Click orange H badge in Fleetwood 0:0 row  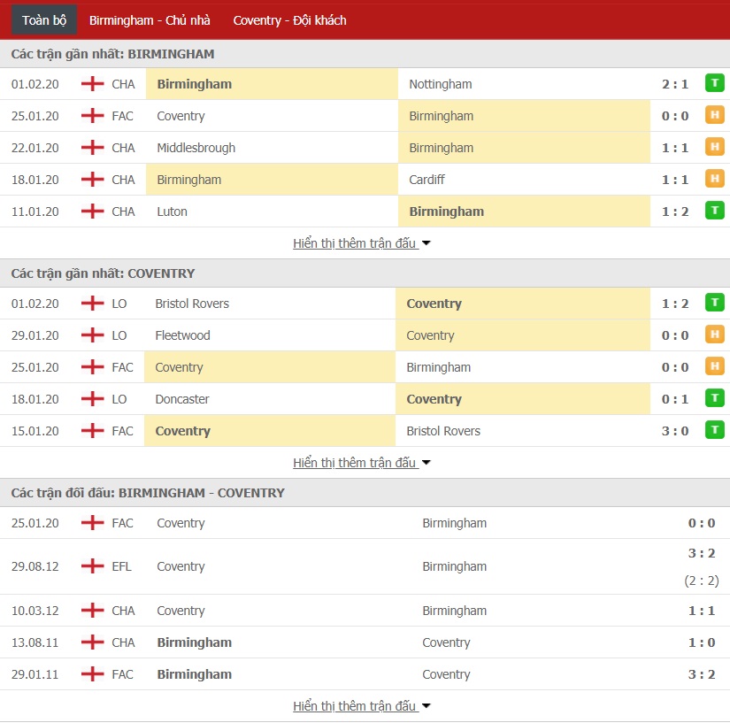coord(714,335)
